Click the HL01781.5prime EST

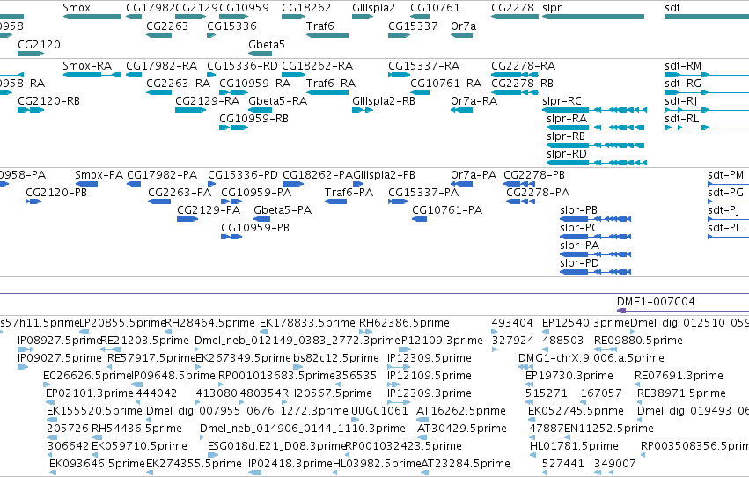pos(532,455)
